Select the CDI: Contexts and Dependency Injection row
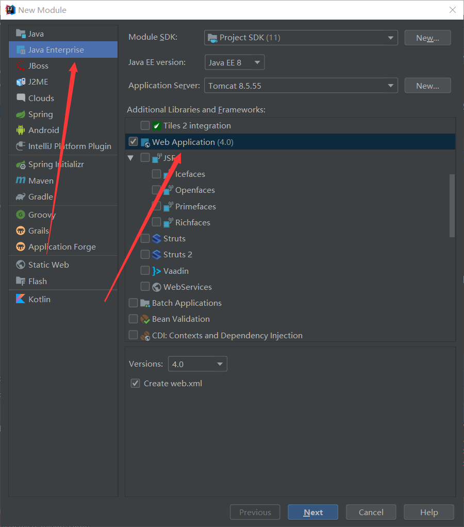This screenshot has width=464, height=527. [x=290, y=335]
